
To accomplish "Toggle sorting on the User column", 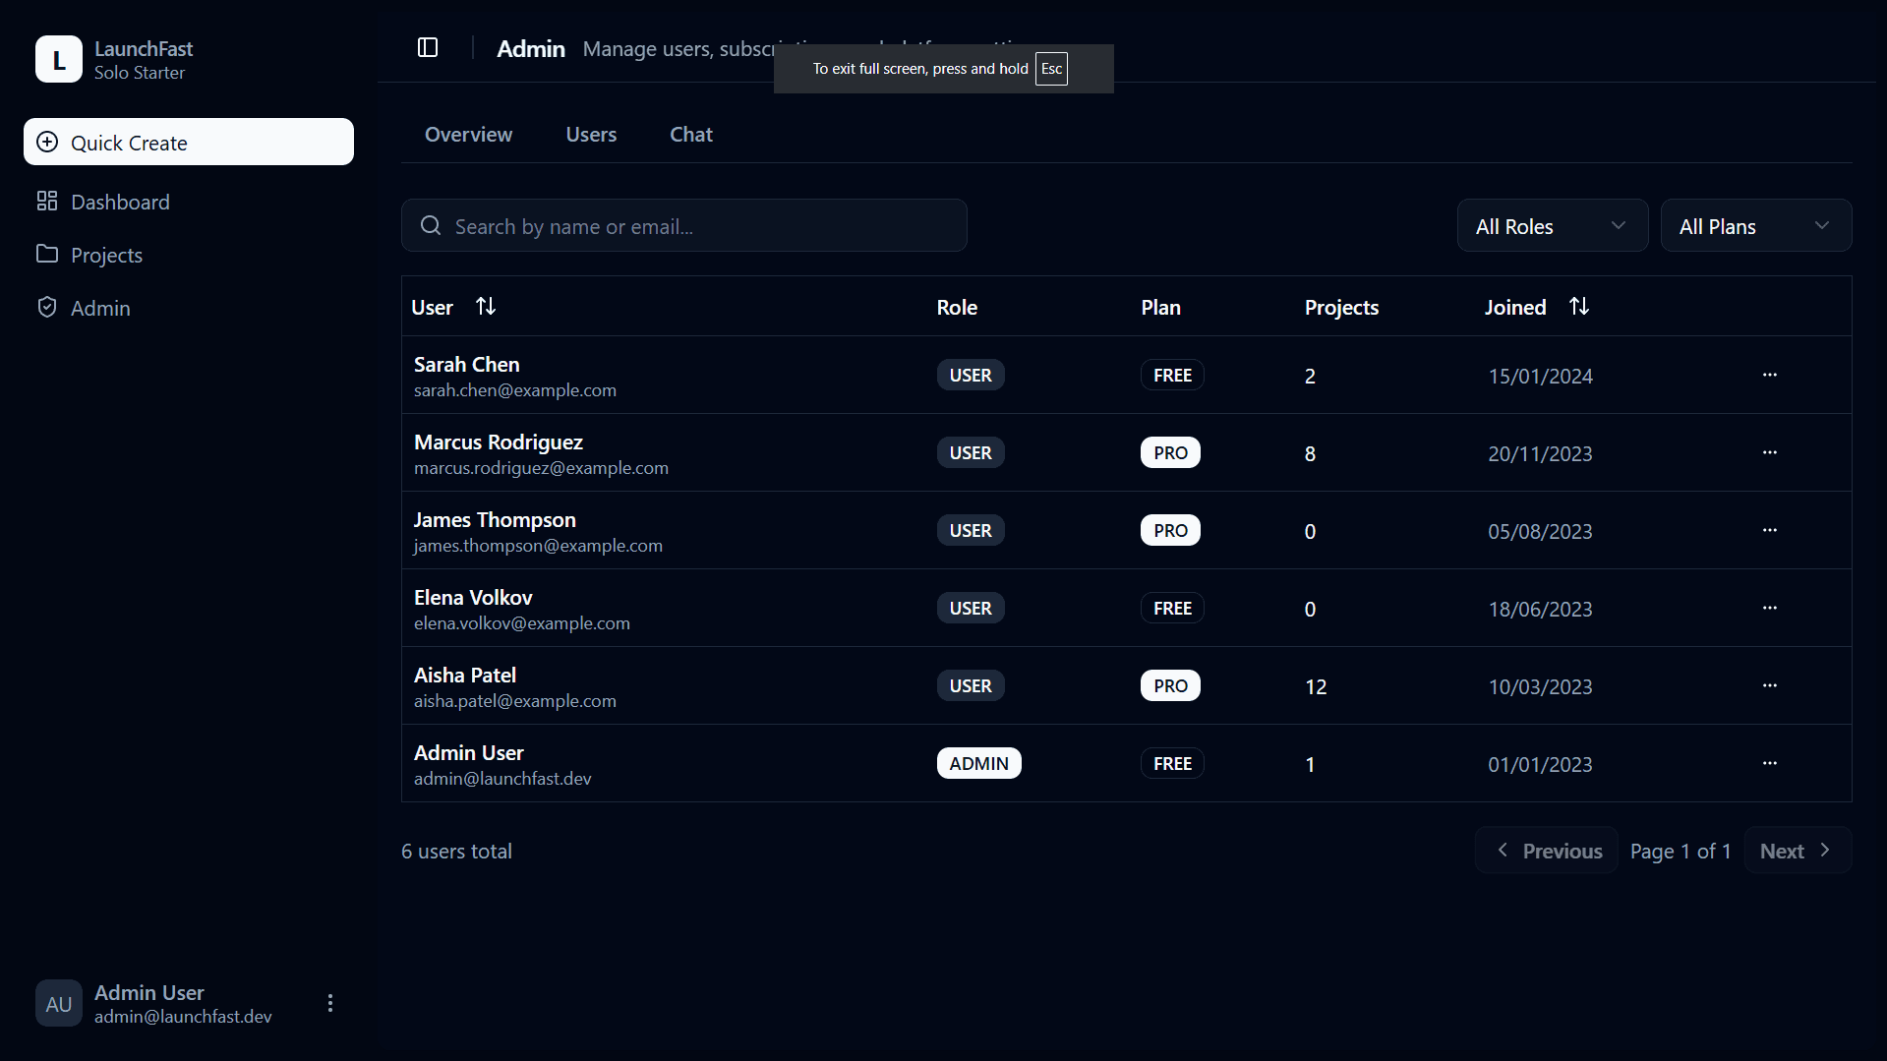I will [x=486, y=306].
